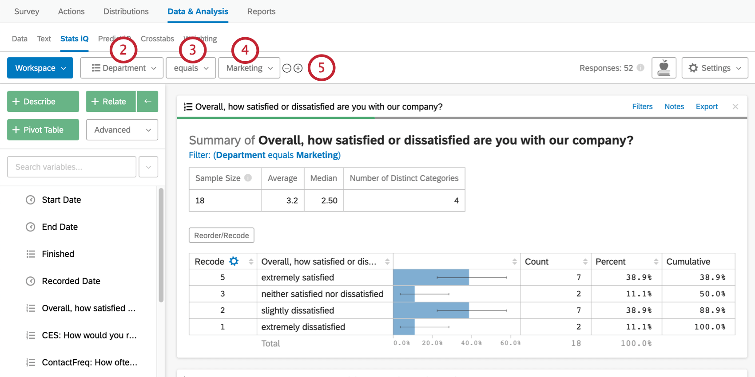Screen dimensions: 755x377
Task: Click the left arrow button beside Relate
Action: pos(147,102)
